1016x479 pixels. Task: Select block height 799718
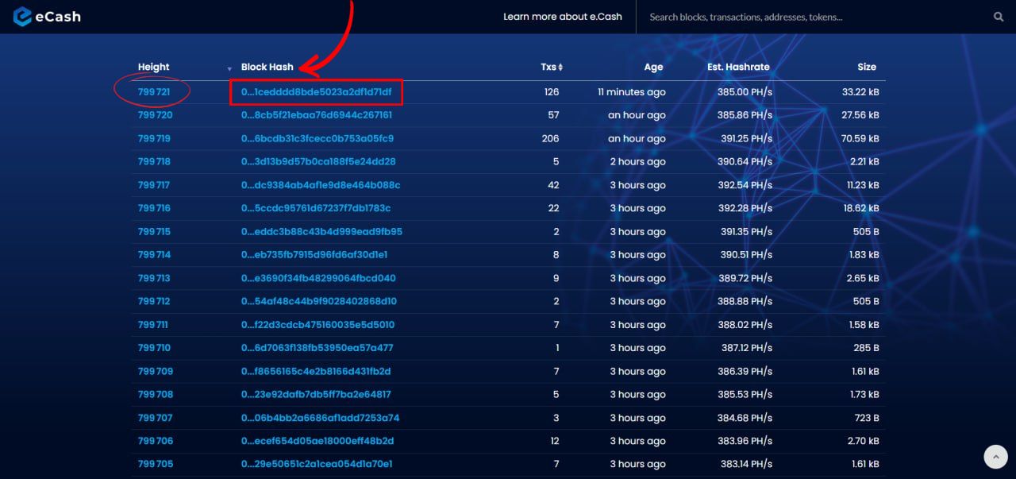coord(154,161)
